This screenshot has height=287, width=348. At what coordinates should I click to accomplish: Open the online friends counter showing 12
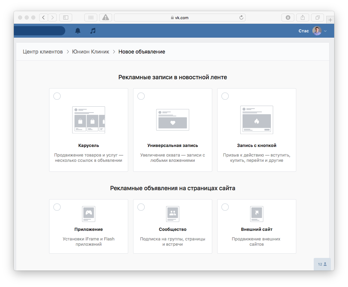tap(322, 264)
